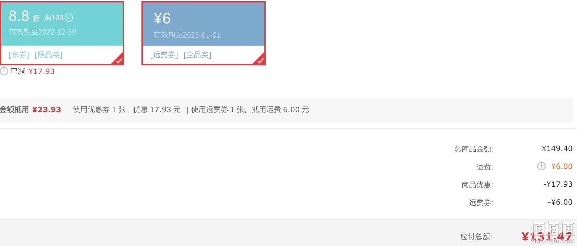Click the [东券] tag label

pos(19,55)
